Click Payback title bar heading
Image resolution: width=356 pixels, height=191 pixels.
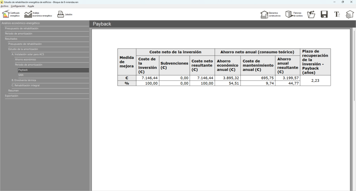(x=102, y=24)
